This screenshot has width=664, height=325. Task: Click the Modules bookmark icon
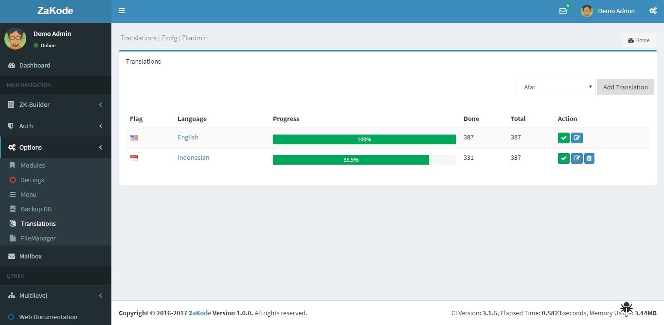[x=13, y=165]
